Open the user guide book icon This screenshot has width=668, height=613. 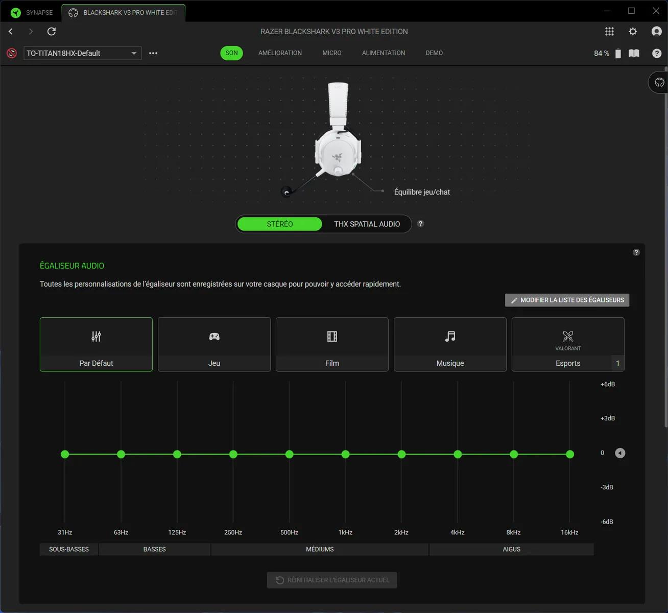[x=634, y=53]
